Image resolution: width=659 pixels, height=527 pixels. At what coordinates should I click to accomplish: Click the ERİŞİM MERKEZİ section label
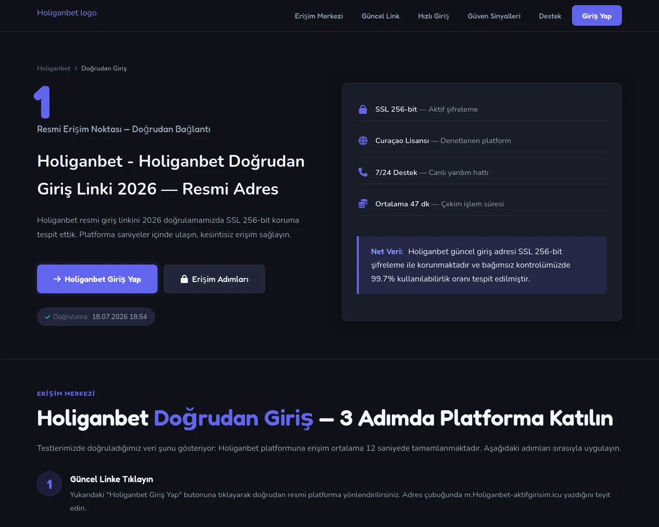[x=66, y=394]
